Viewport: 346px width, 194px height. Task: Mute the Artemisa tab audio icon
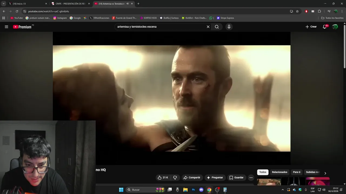click(x=127, y=4)
